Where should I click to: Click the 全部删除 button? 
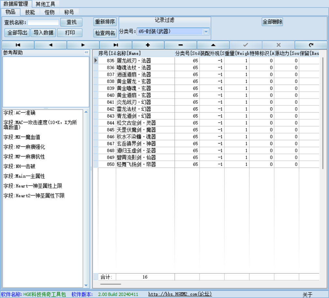click(272, 22)
